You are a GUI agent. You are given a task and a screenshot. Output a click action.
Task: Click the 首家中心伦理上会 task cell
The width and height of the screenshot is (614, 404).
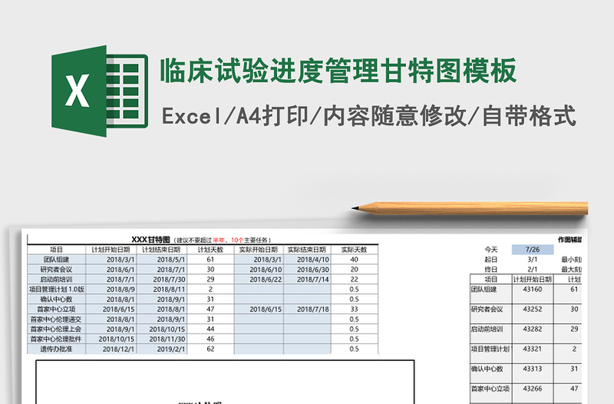click(57, 329)
